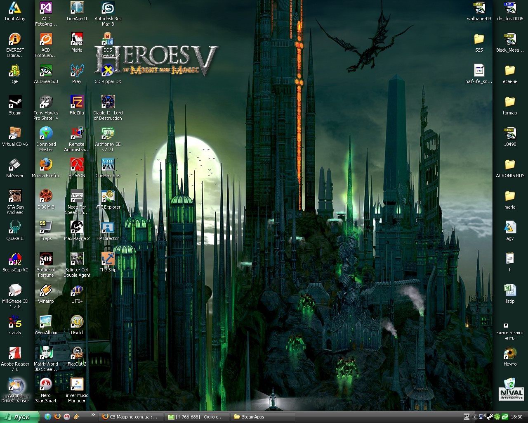This screenshot has height=423, width=528.
Task: Open ArtMoney SE v7.21 icon
Action: tap(108, 134)
